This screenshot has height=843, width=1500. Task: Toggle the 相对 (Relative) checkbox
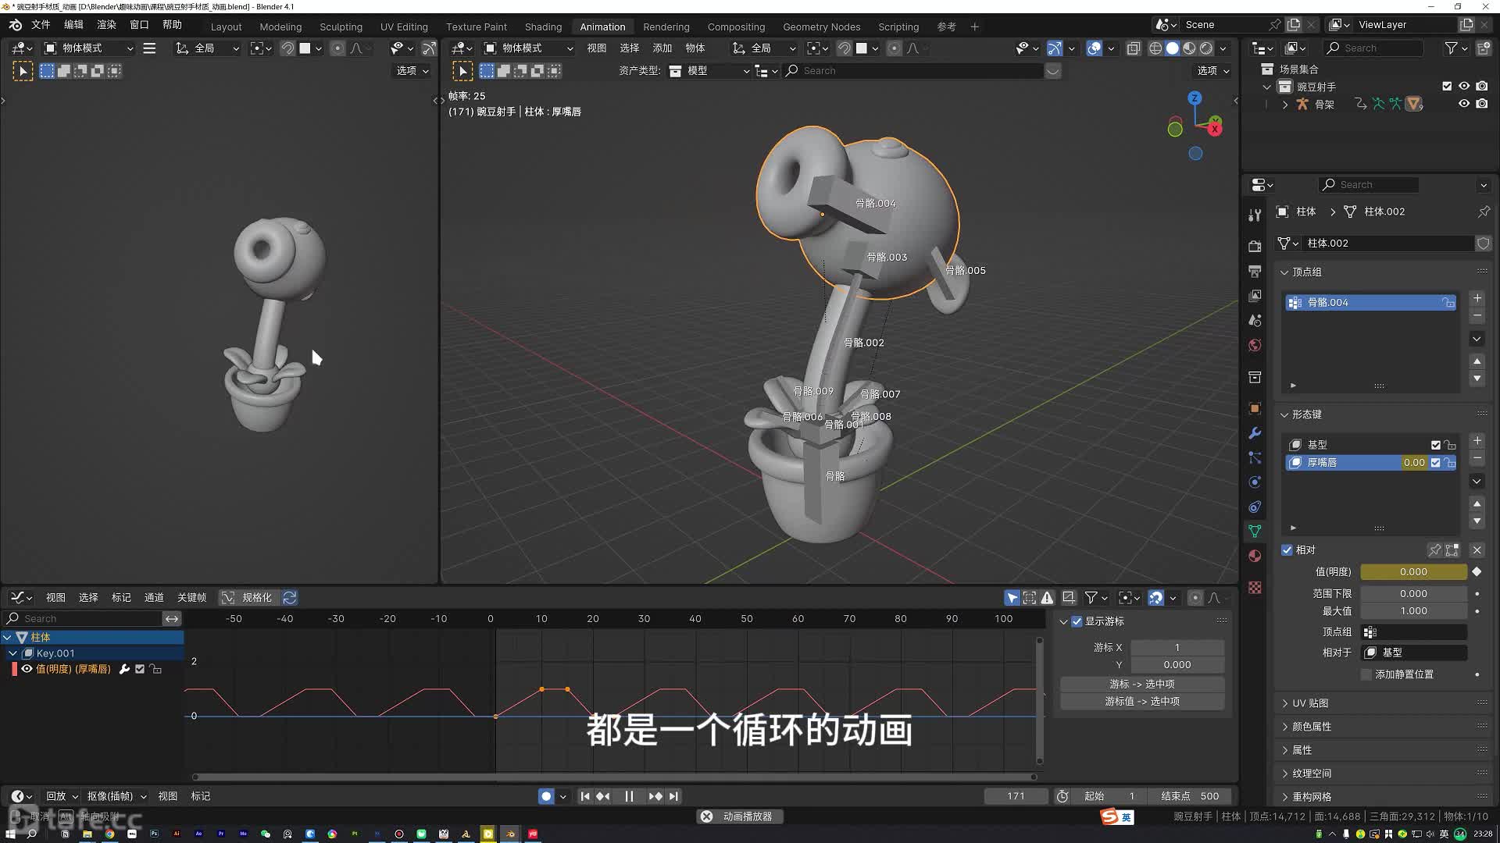click(x=1287, y=550)
